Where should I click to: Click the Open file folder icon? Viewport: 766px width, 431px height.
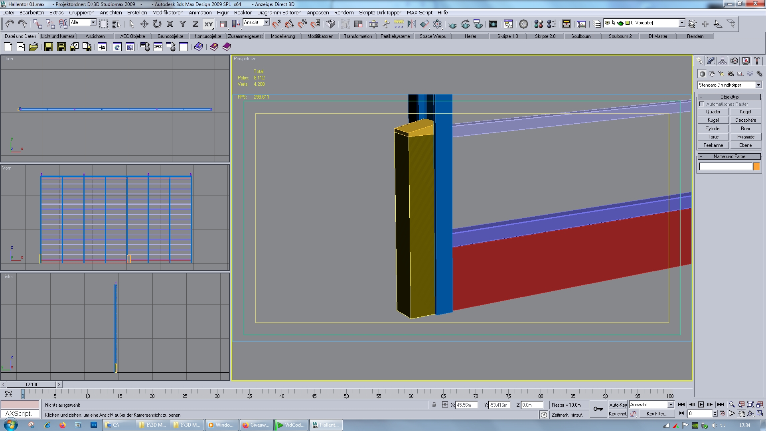pos(34,47)
